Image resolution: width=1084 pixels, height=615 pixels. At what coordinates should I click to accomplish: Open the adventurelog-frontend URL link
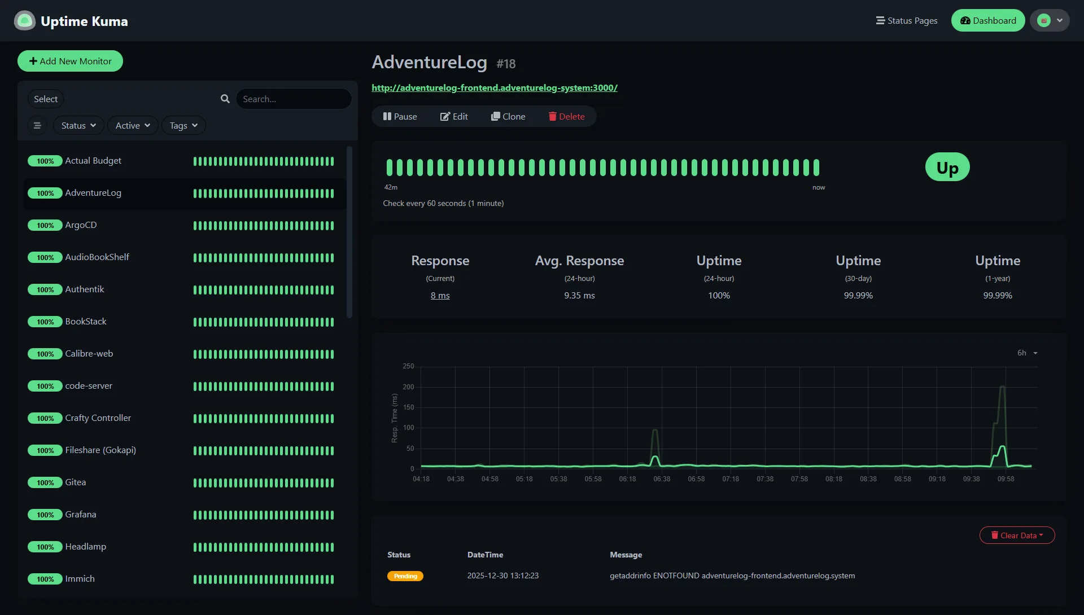coord(495,88)
